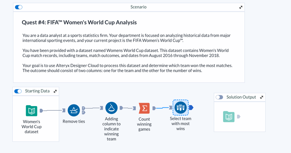The image size is (291, 153).
Task: Click the True output anchor of Remove ties
Action: pyautogui.click(x=84, y=108)
